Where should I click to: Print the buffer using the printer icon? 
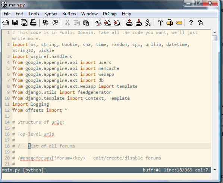tap(33, 23)
